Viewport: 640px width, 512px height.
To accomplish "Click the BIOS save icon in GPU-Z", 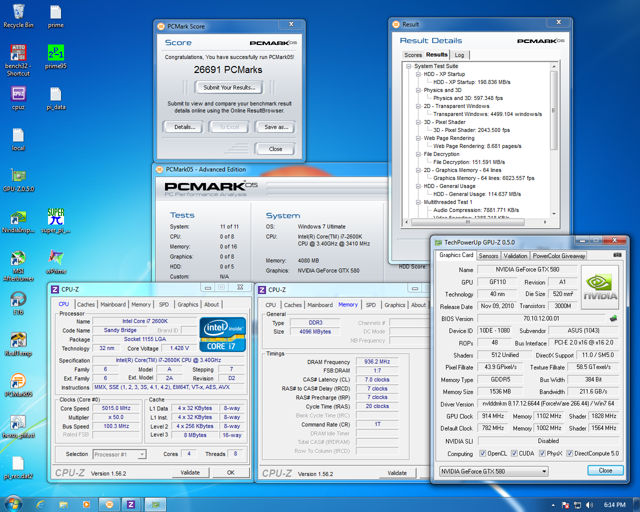I will 613,318.
